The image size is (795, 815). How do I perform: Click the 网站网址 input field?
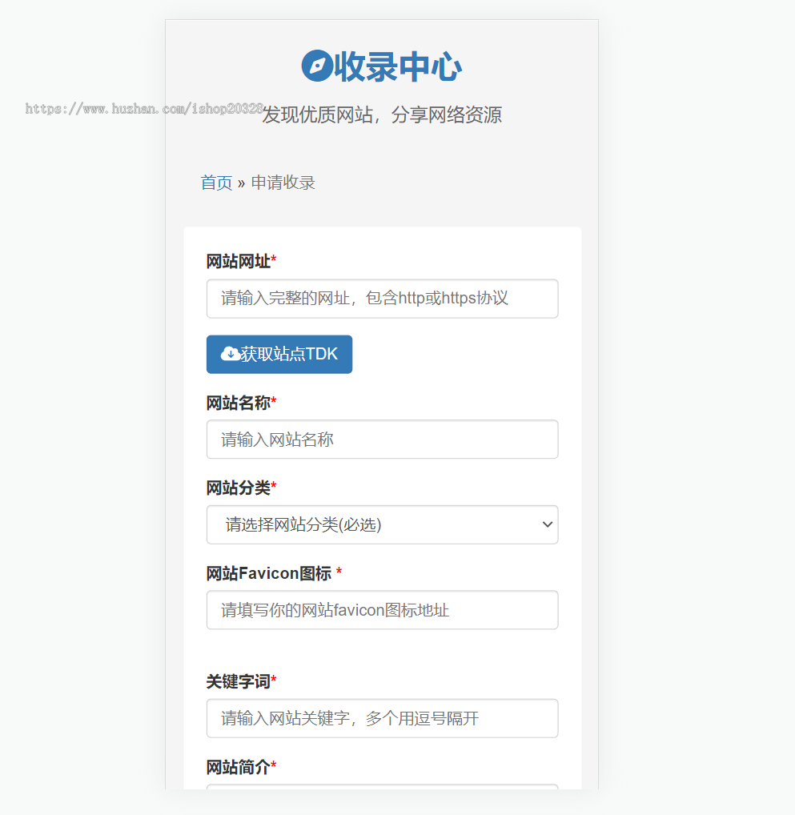[382, 299]
